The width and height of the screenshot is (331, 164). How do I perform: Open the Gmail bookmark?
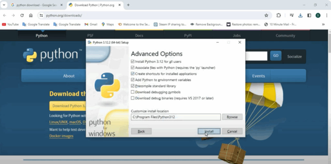click(x=91, y=25)
